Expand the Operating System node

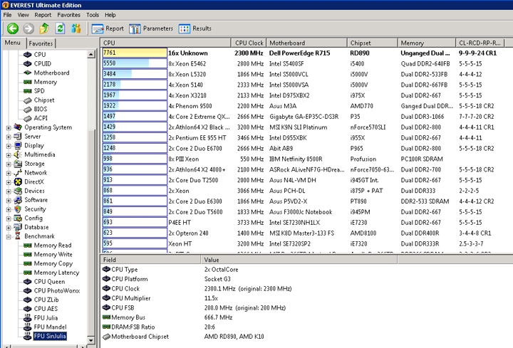[x=9, y=128]
